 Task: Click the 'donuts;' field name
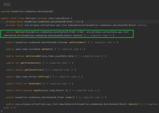[x=142, y=25]
